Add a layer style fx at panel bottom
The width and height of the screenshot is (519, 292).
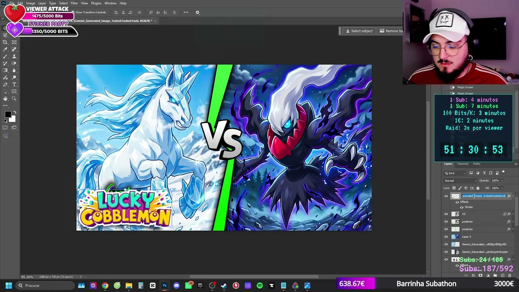473,276
